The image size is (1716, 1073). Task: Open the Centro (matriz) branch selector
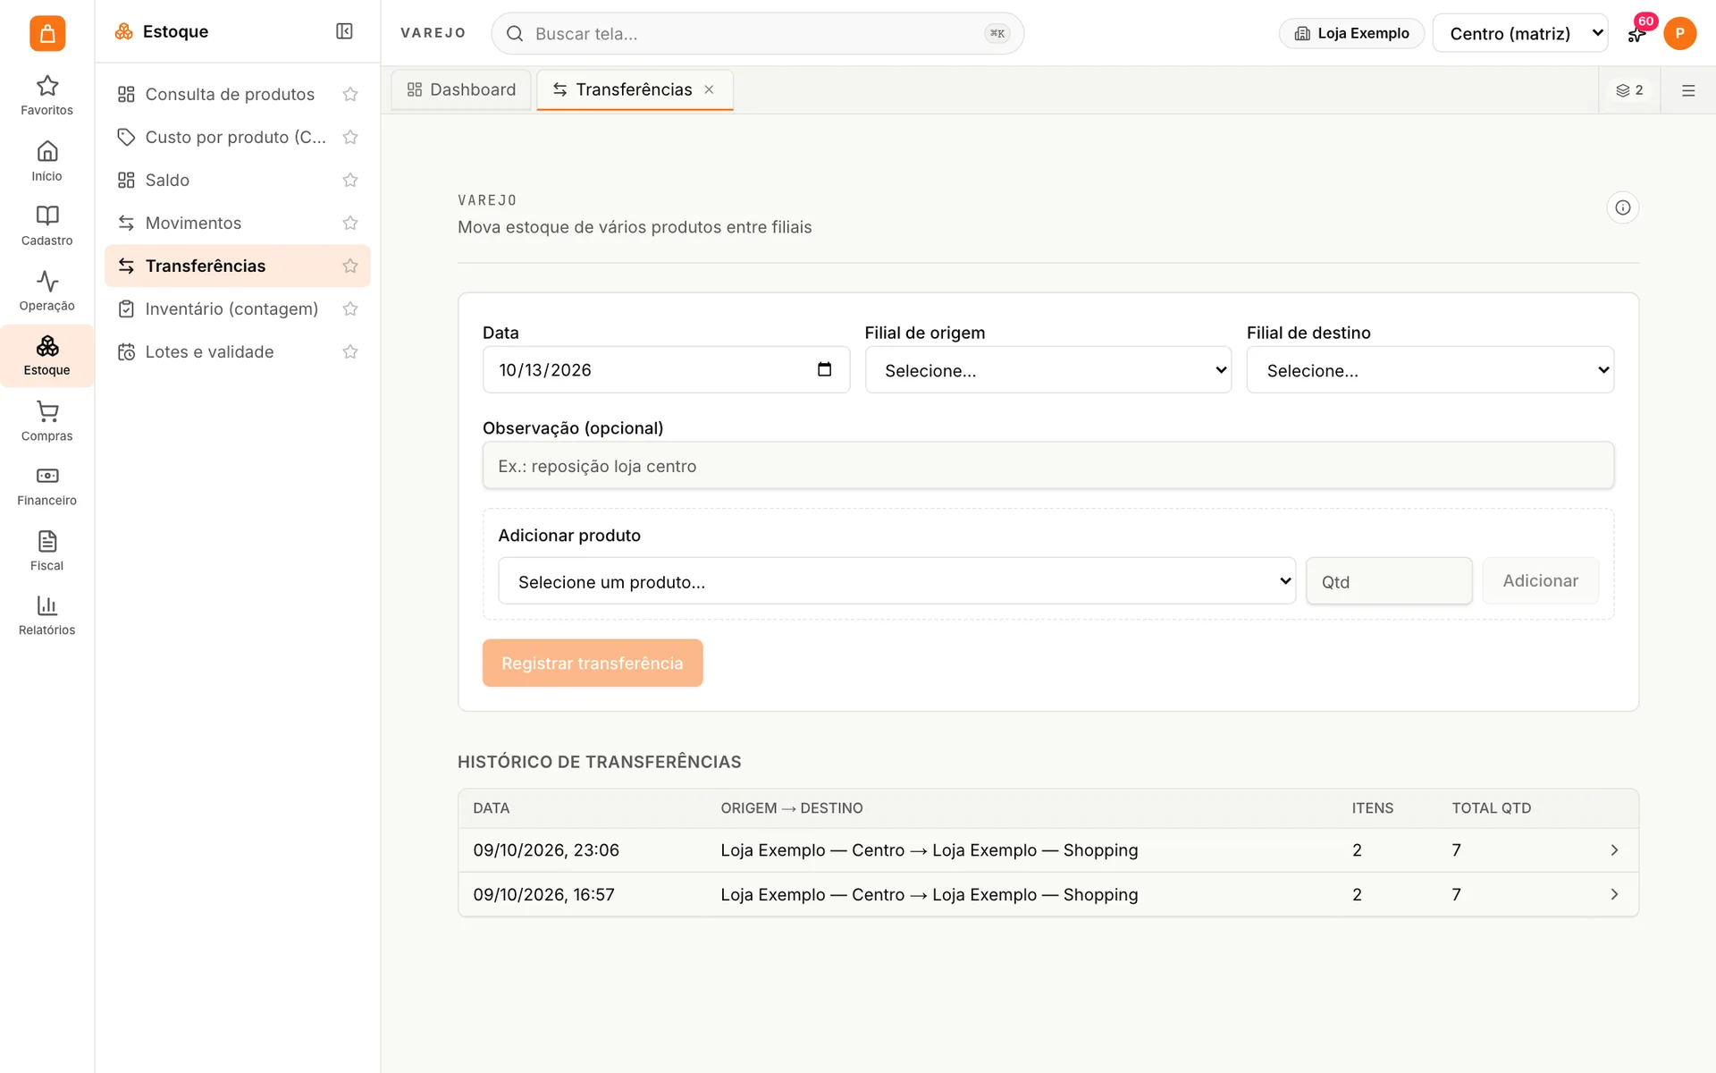[1520, 33]
